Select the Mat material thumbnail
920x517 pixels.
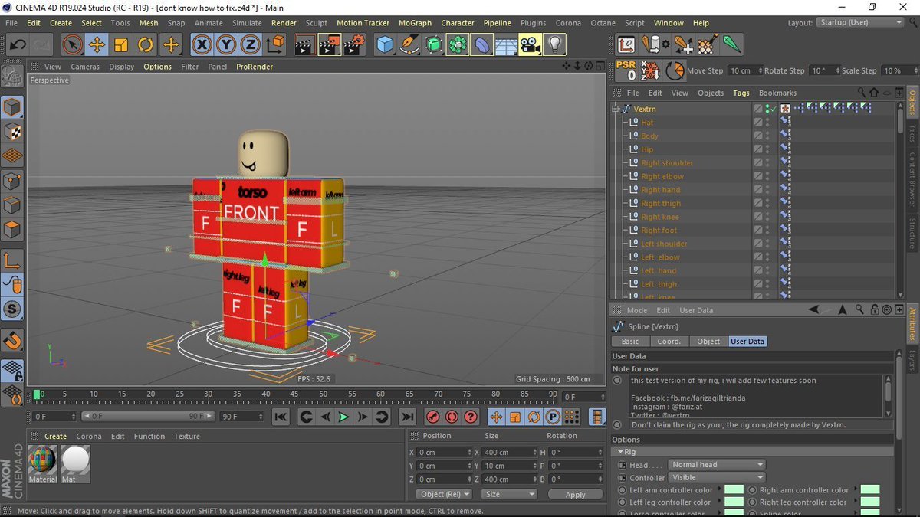click(75, 464)
